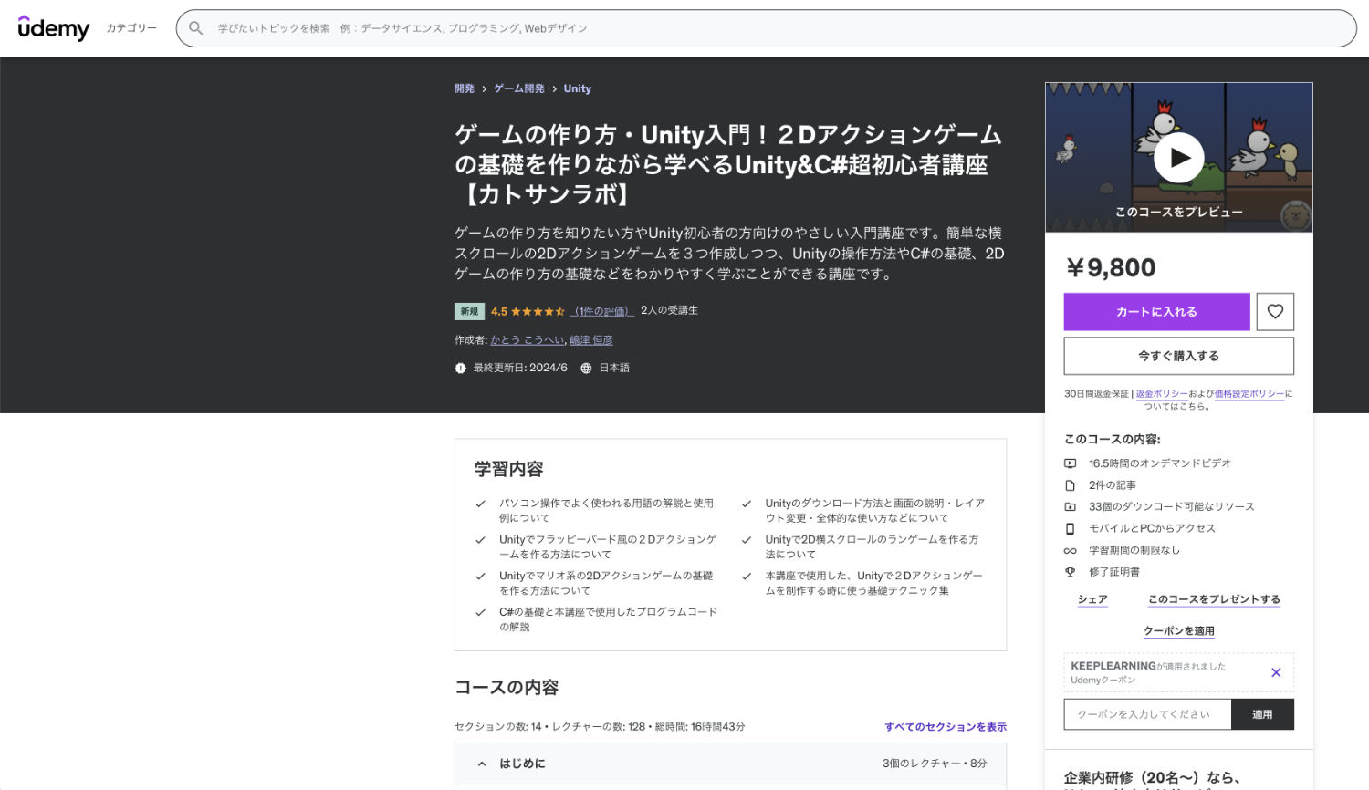
Task: Click checkmark beside 基礎テクニック集 item
Action: (x=747, y=577)
